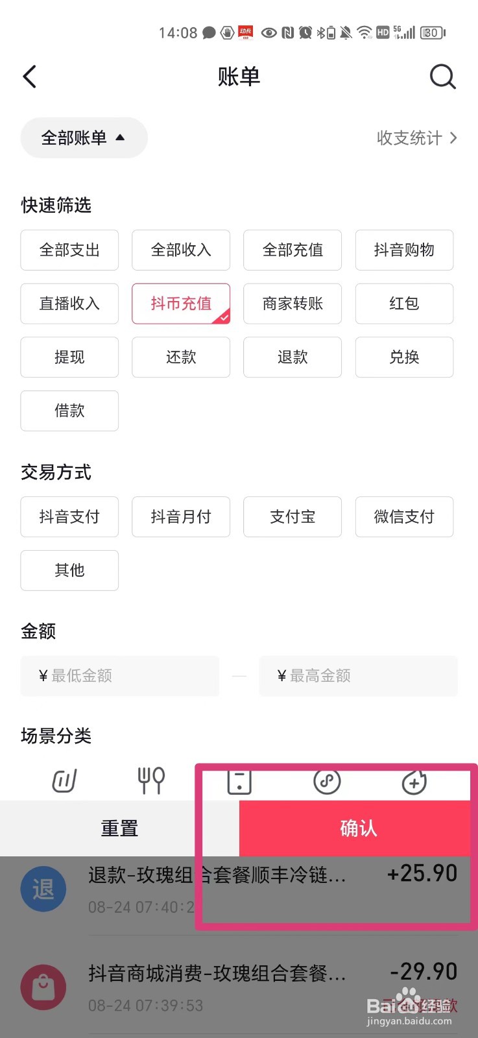The image size is (478, 1038).
Task: Focus the 最高金额 input field
Action: [x=359, y=676]
